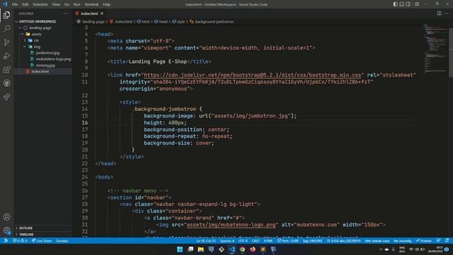The height and width of the screenshot is (255, 453).
Task: Click the editor vertical scrollbar
Action: click(x=451, y=52)
